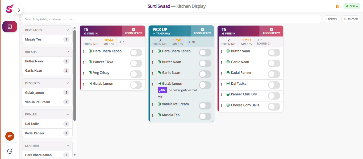Viewport: 363px width, 159px height.
Task: Open the KIT user avatar
Action: click(10, 136)
